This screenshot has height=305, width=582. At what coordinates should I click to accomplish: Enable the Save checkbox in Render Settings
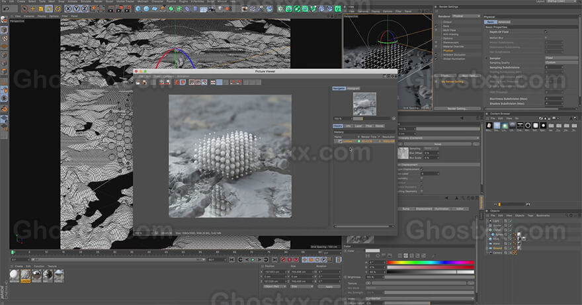click(x=436, y=26)
